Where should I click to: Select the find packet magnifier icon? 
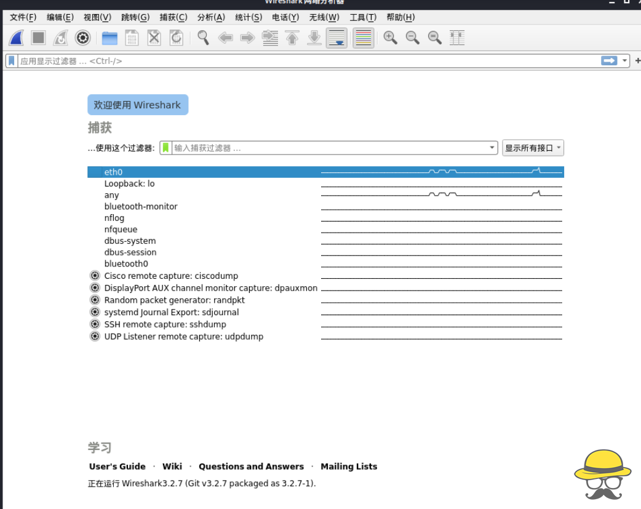click(x=203, y=38)
